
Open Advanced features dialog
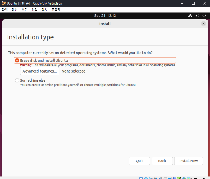(40, 71)
